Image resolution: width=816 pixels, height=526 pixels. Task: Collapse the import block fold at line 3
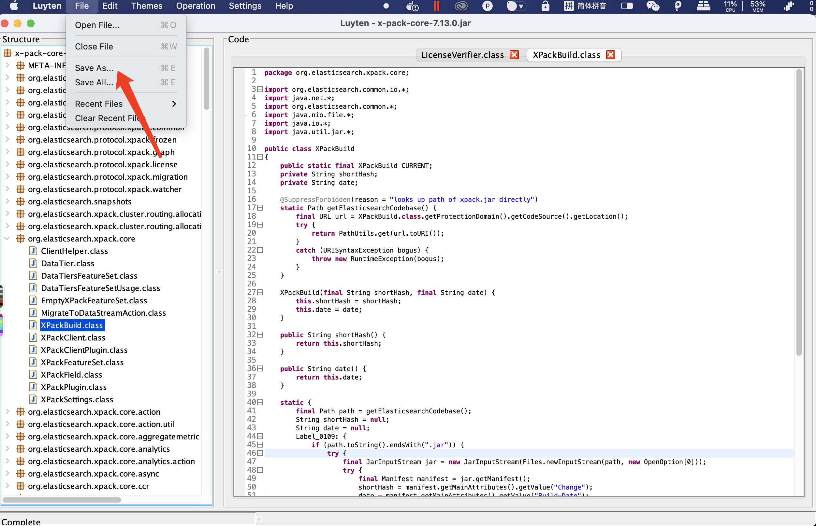[x=260, y=90]
